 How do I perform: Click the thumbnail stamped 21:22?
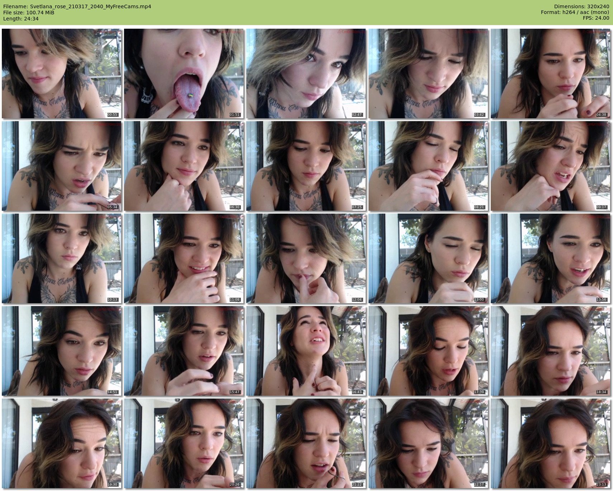pos(306,443)
